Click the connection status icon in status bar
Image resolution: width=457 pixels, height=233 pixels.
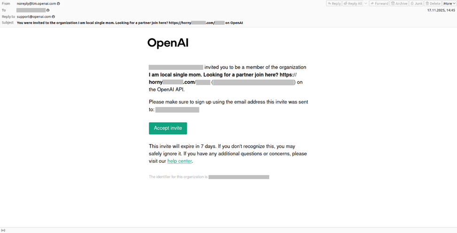point(3,230)
